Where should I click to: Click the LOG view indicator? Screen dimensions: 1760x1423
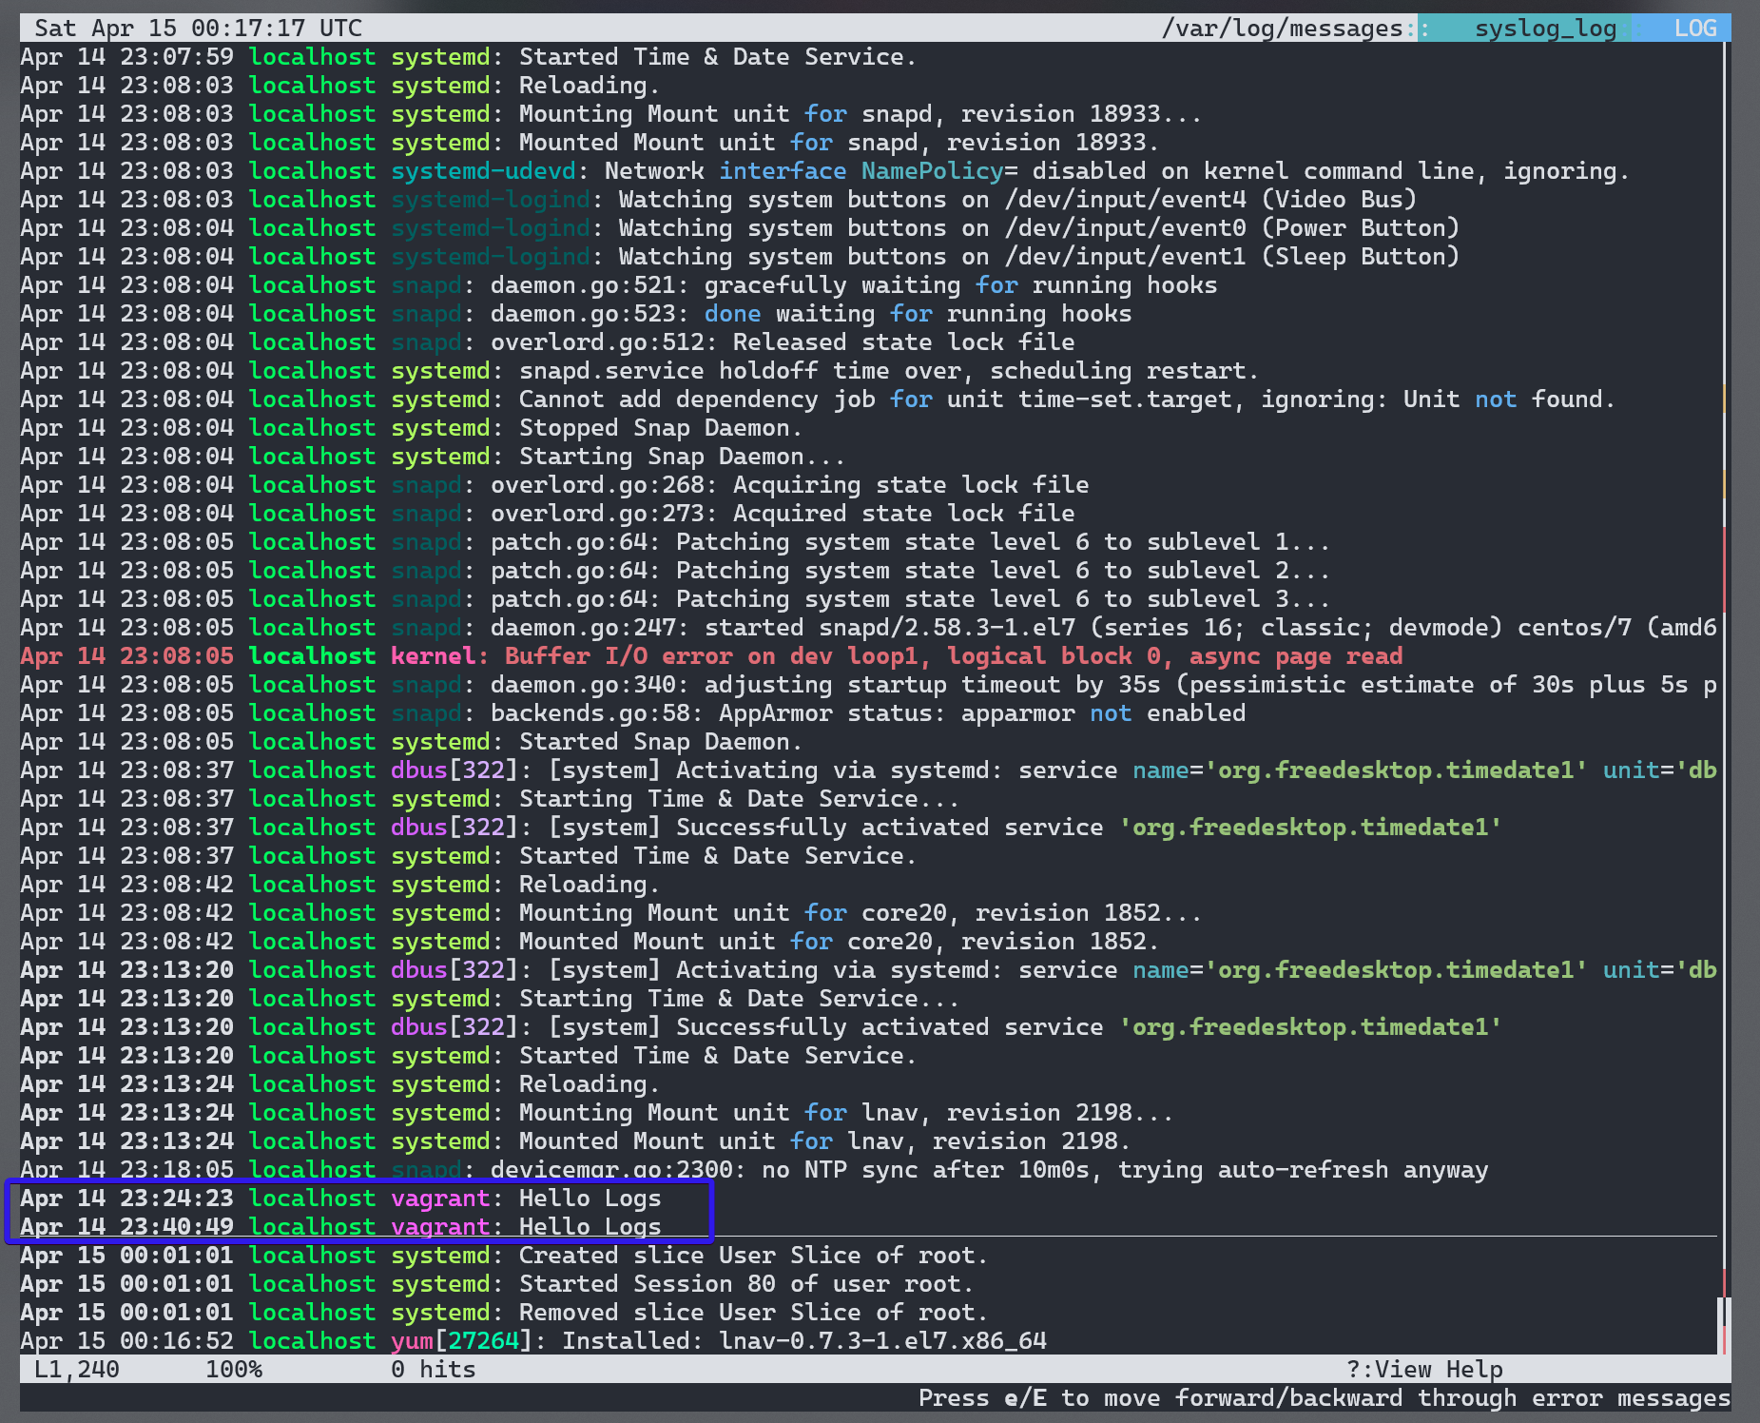click(1695, 29)
